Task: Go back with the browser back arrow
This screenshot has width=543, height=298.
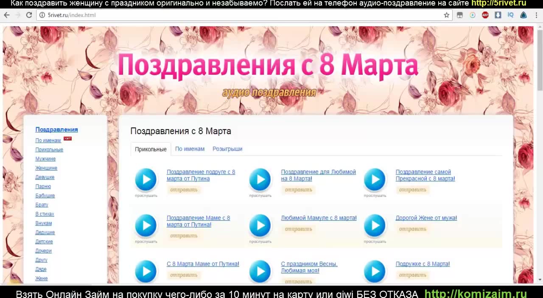Action: tap(7, 15)
